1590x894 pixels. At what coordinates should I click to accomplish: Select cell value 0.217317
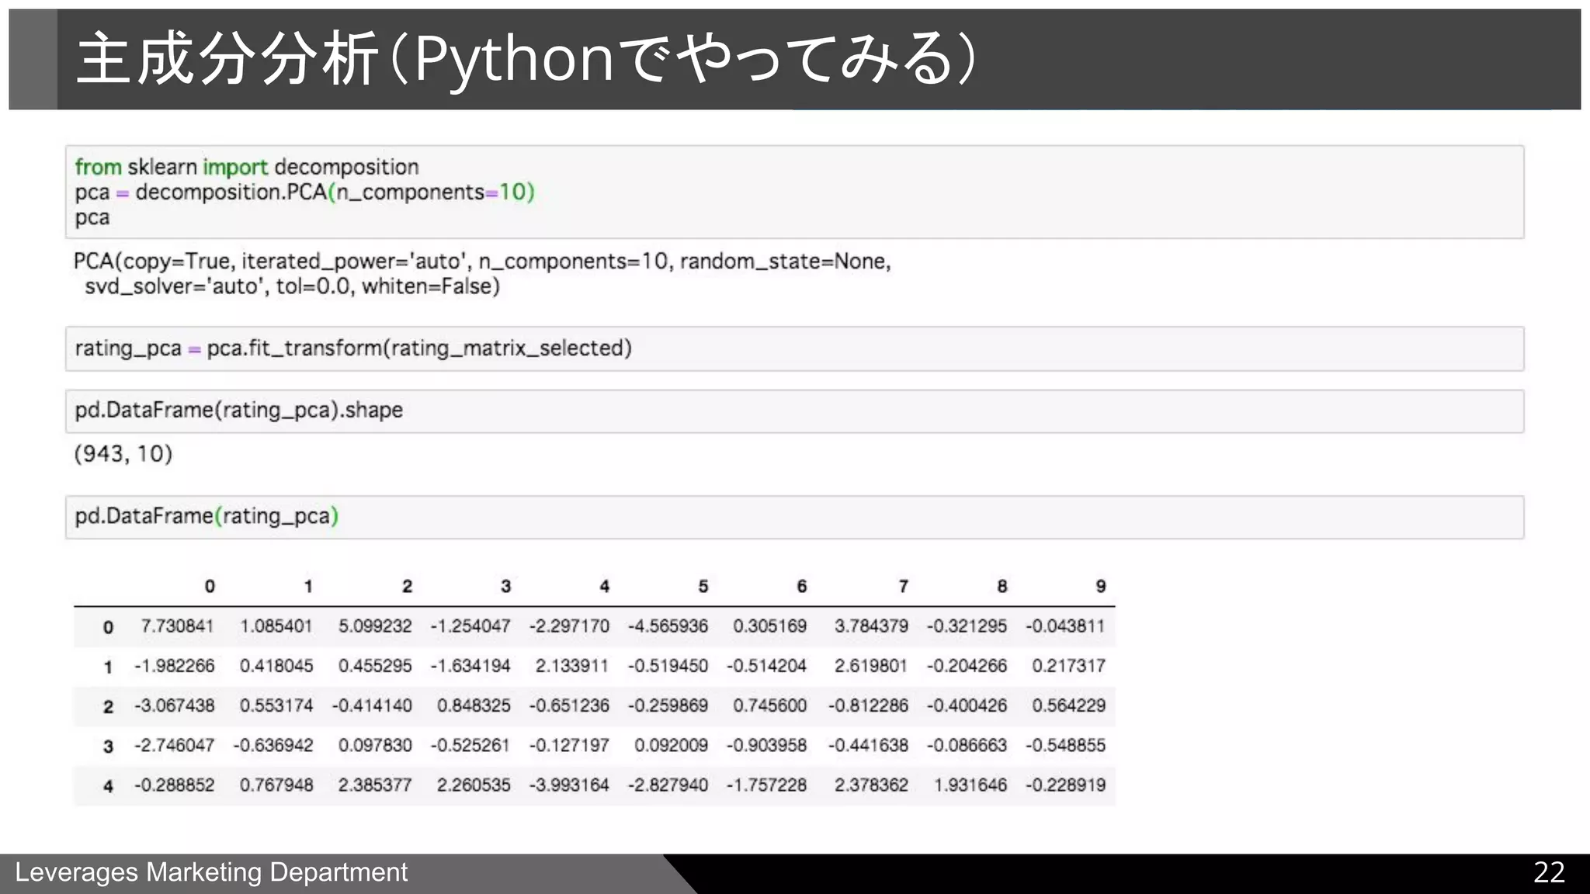[1068, 666]
